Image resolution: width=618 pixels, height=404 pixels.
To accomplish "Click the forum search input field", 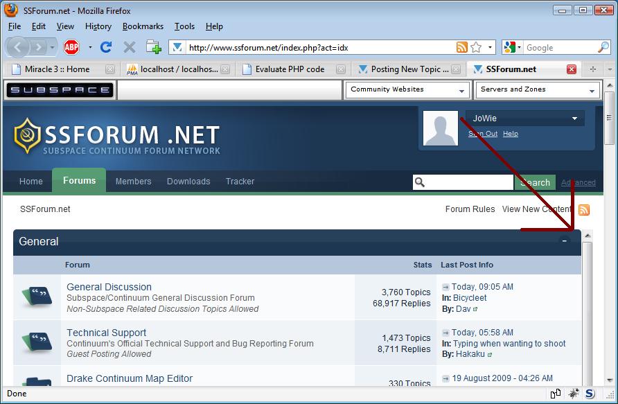I will pyautogui.click(x=463, y=182).
